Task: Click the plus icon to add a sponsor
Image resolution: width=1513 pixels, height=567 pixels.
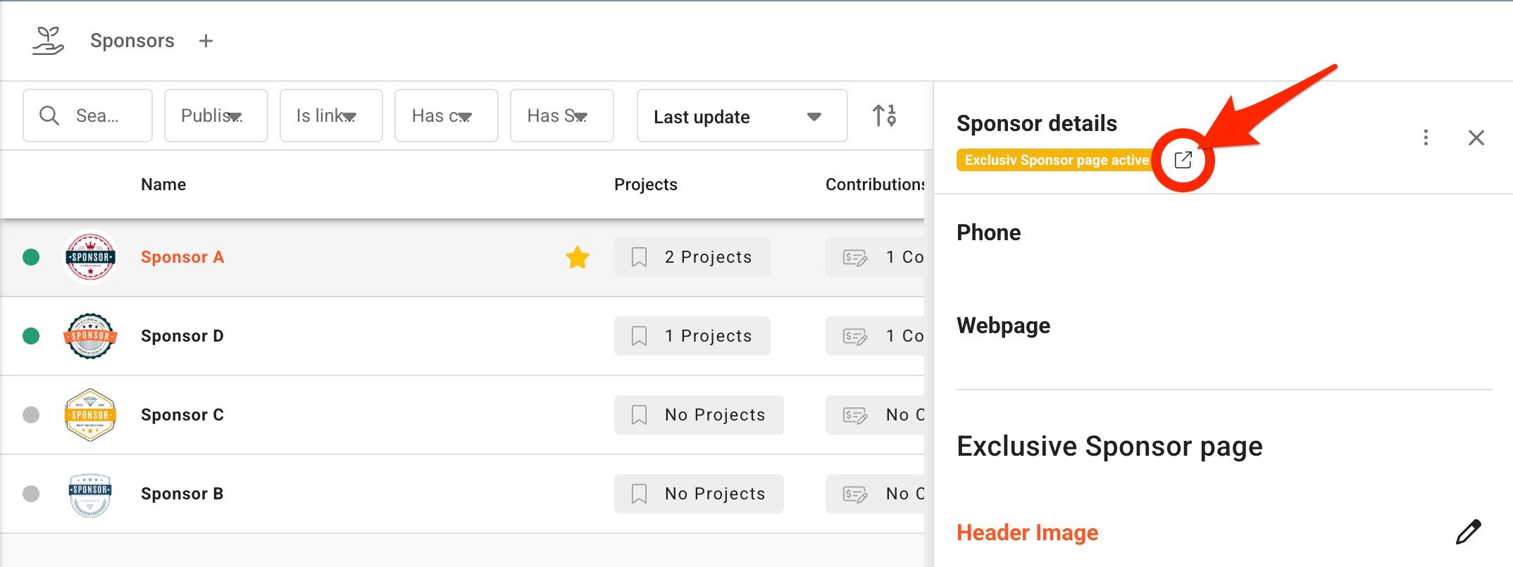Action: tap(206, 41)
